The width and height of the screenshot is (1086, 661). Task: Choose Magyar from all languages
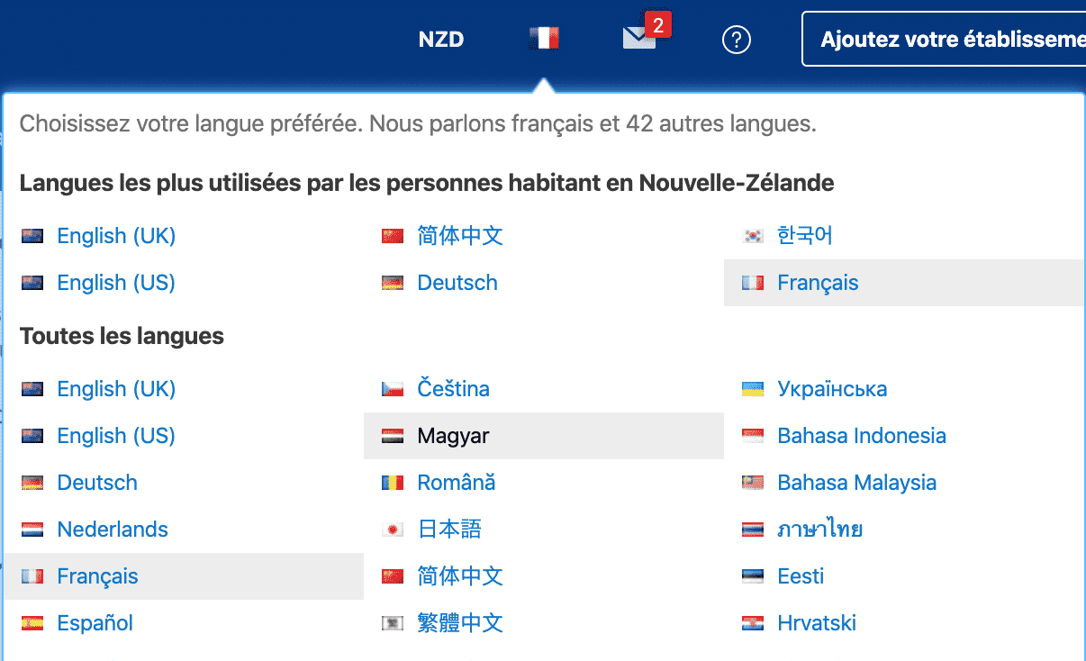point(453,436)
